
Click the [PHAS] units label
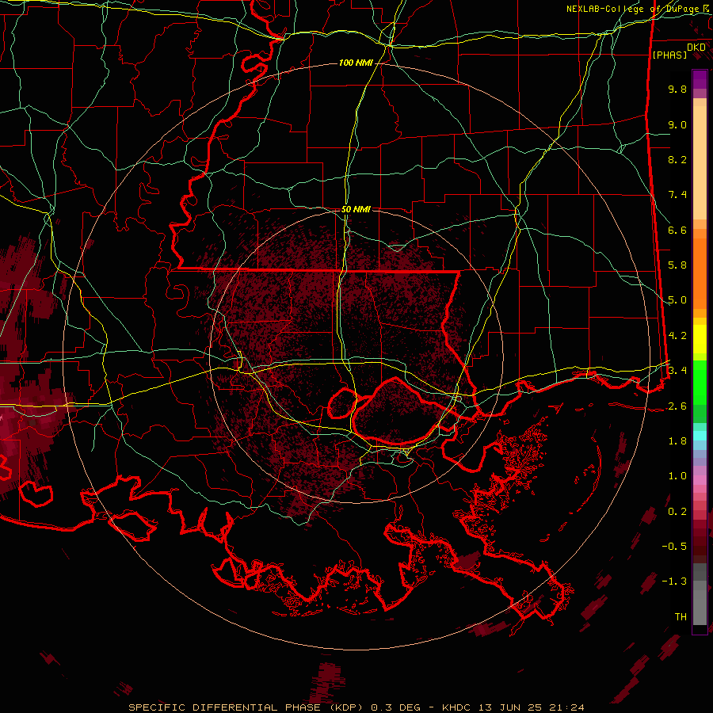(669, 55)
